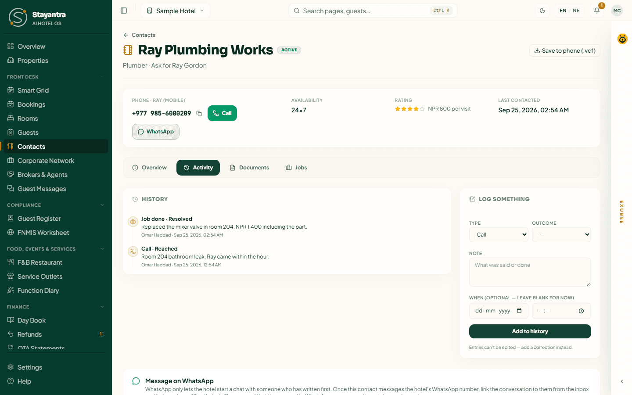Switch to the Documents tab

(249, 168)
